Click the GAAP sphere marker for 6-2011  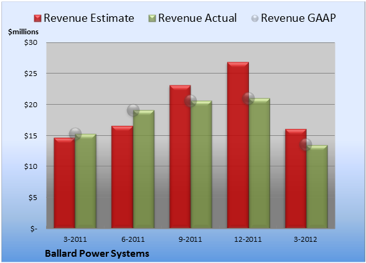[x=133, y=110]
